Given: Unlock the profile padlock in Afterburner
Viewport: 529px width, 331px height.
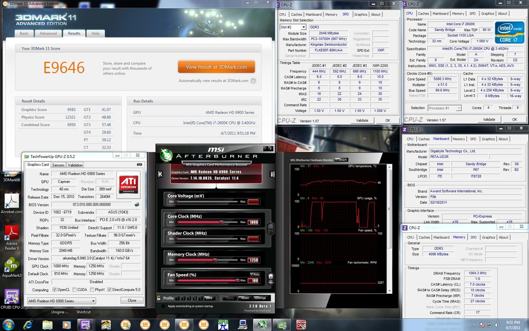Looking at the screenshot, I should pos(159,298).
